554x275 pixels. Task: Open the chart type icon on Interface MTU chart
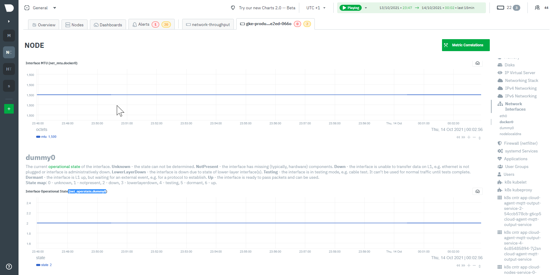477,63
